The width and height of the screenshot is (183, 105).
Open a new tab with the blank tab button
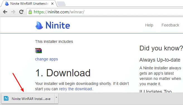[x=61, y=4]
